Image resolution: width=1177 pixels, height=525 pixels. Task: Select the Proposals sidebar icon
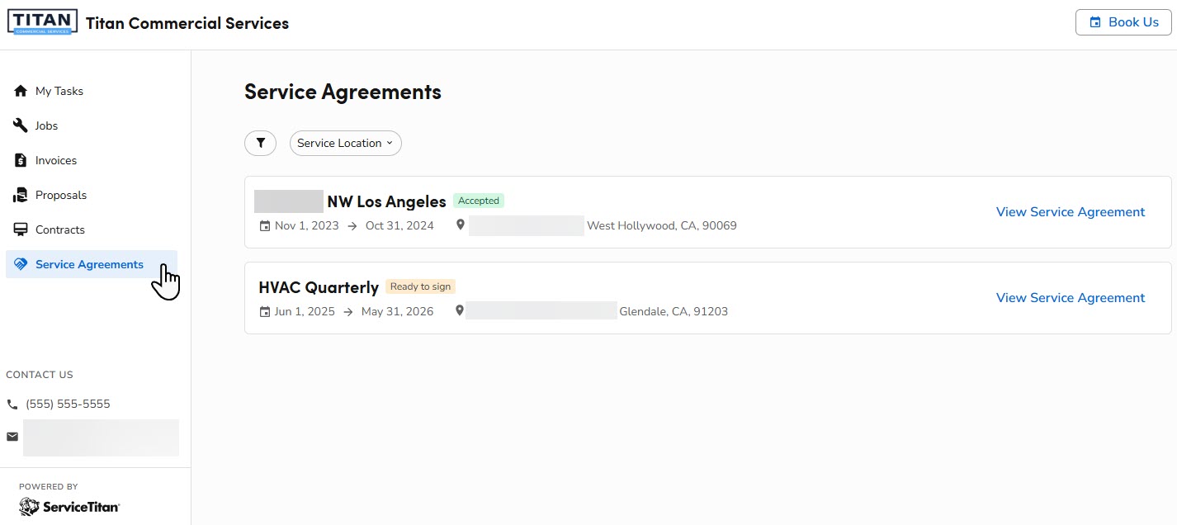coord(20,195)
